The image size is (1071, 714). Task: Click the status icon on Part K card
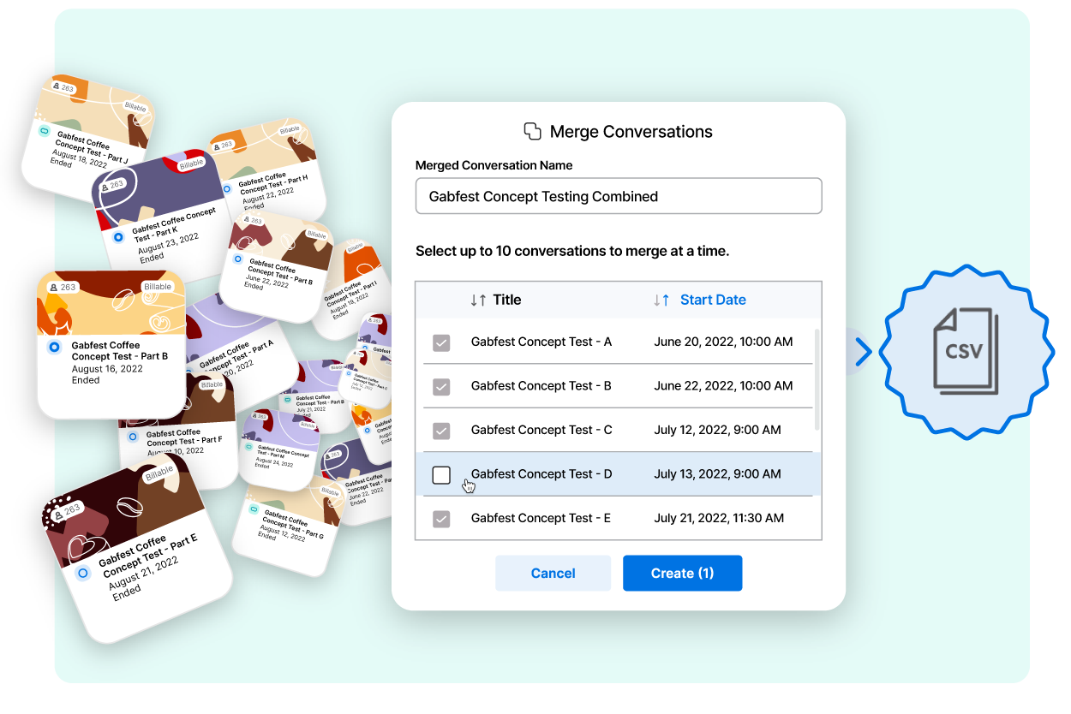(x=118, y=237)
